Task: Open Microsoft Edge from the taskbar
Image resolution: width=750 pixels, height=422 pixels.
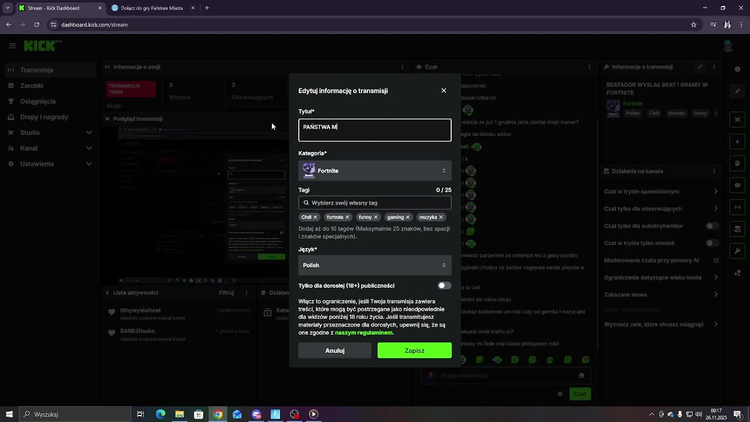Action: click(161, 414)
